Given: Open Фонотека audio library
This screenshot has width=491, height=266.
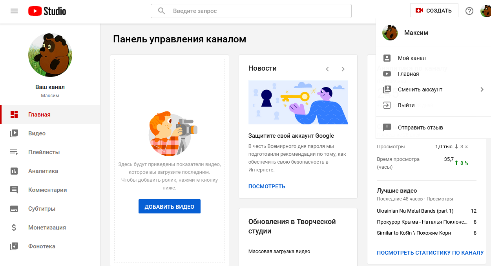Looking at the screenshot, I should pos(50,246).
